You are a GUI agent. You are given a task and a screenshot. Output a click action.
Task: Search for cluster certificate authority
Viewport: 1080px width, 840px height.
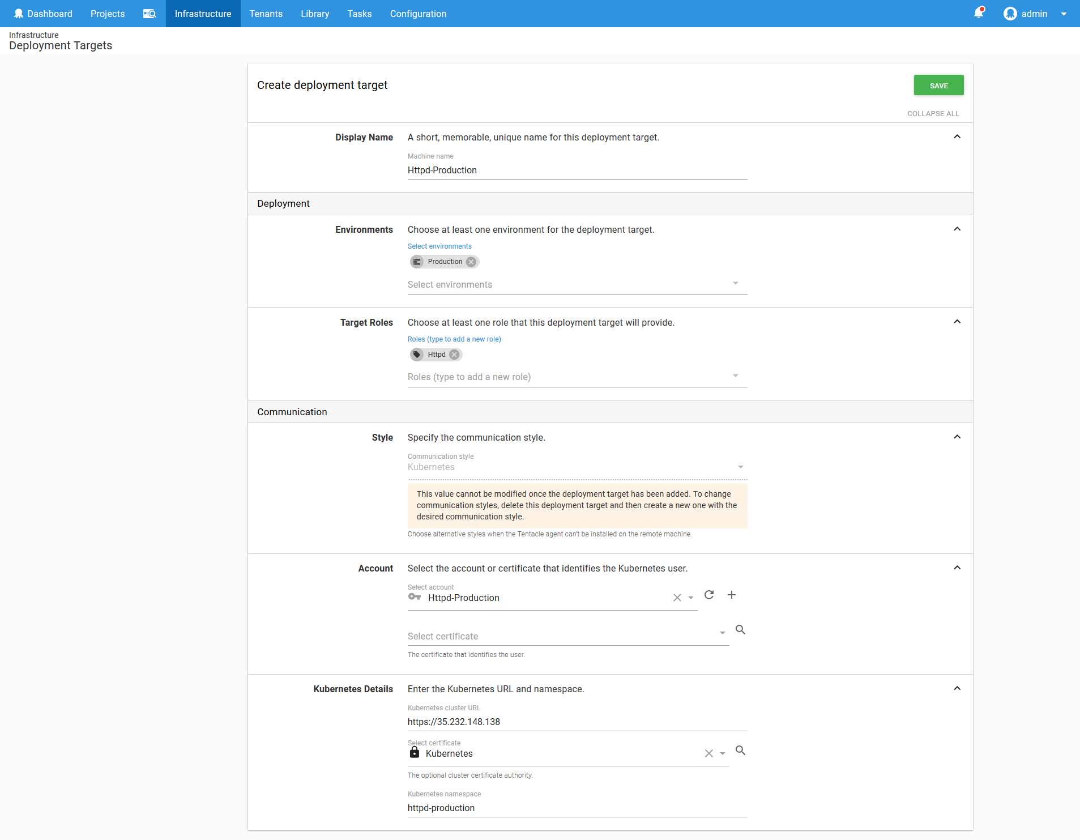tap(740, 751)
